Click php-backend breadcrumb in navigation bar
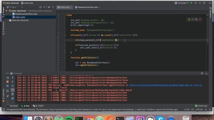Screen dimensions: 214x120 click(11, 3)
